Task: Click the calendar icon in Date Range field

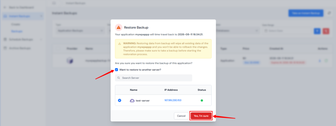Action: point(266,31)
